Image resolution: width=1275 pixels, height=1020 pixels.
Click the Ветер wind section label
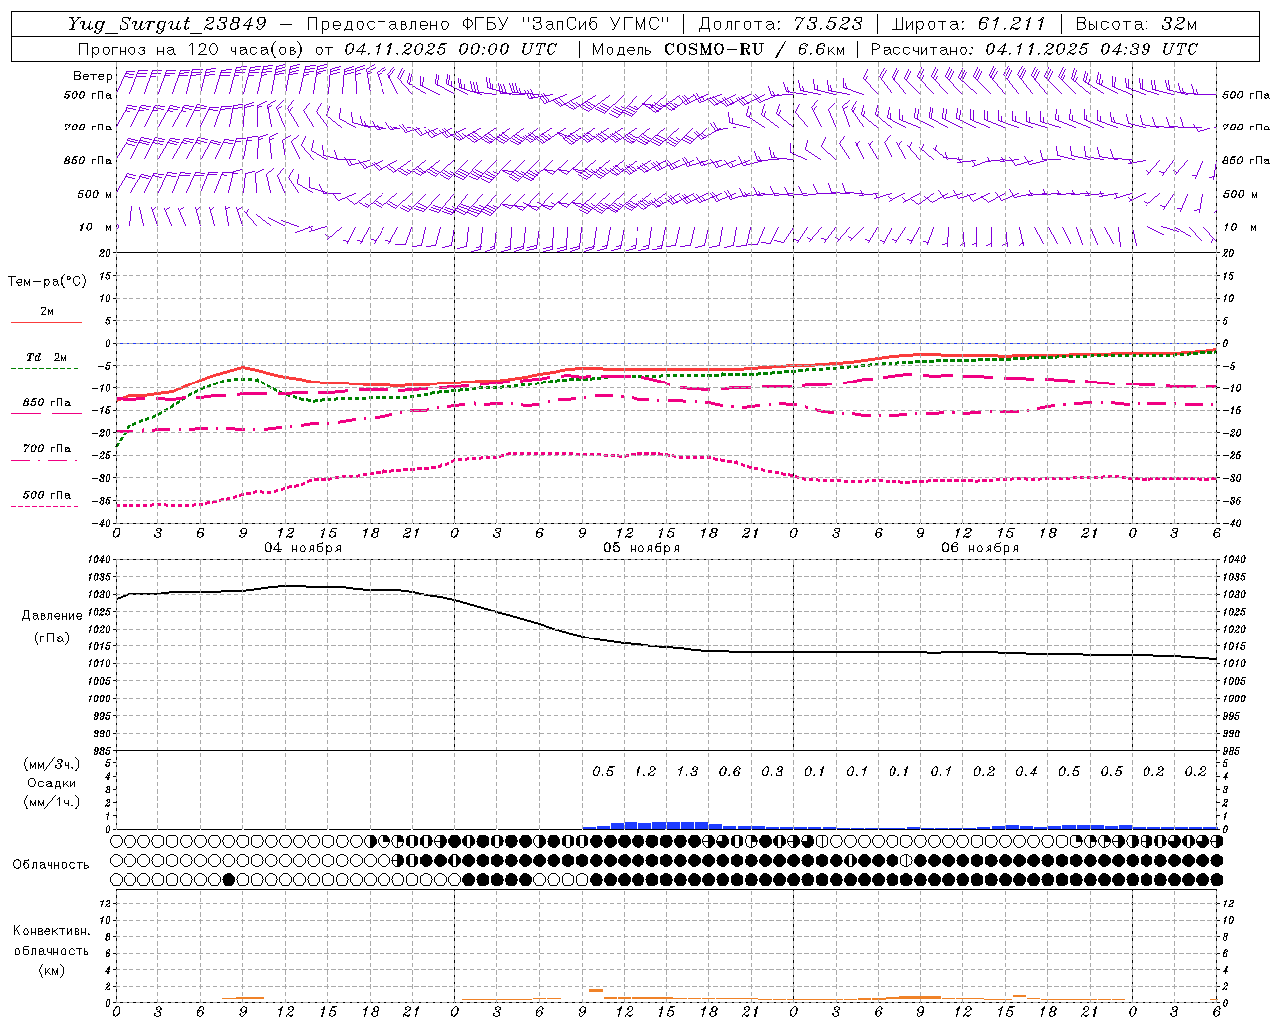(92, 76)
